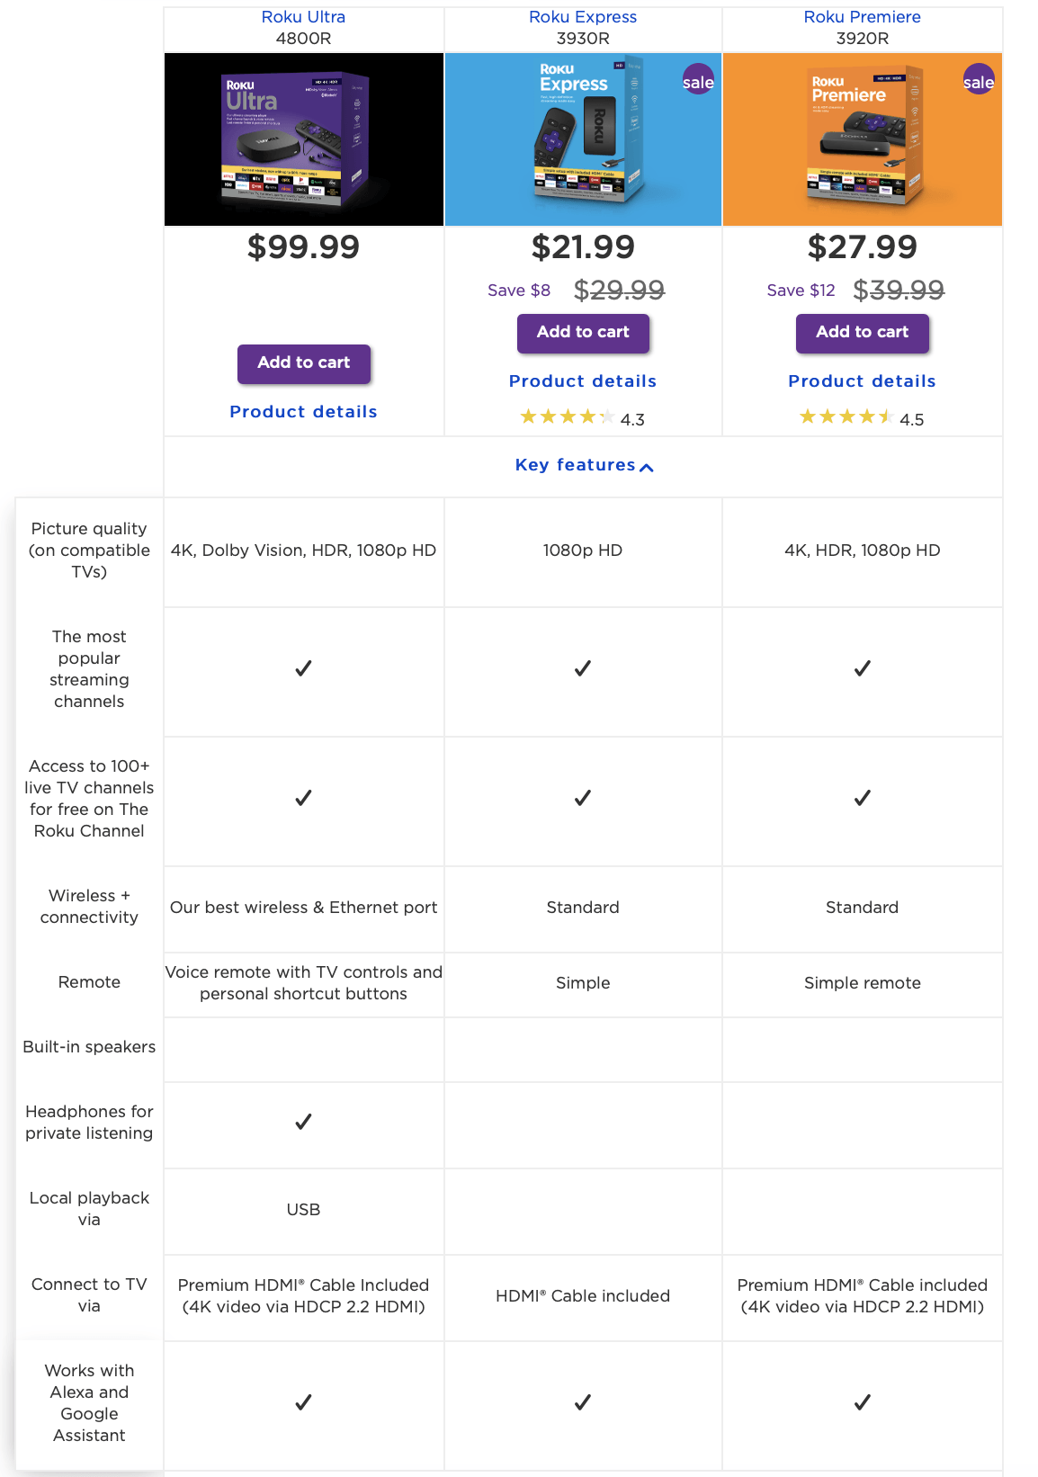This screenshot has width=1038, height=1477.
Task: Click Product details under Roku Premiere price
Action: 862,380
